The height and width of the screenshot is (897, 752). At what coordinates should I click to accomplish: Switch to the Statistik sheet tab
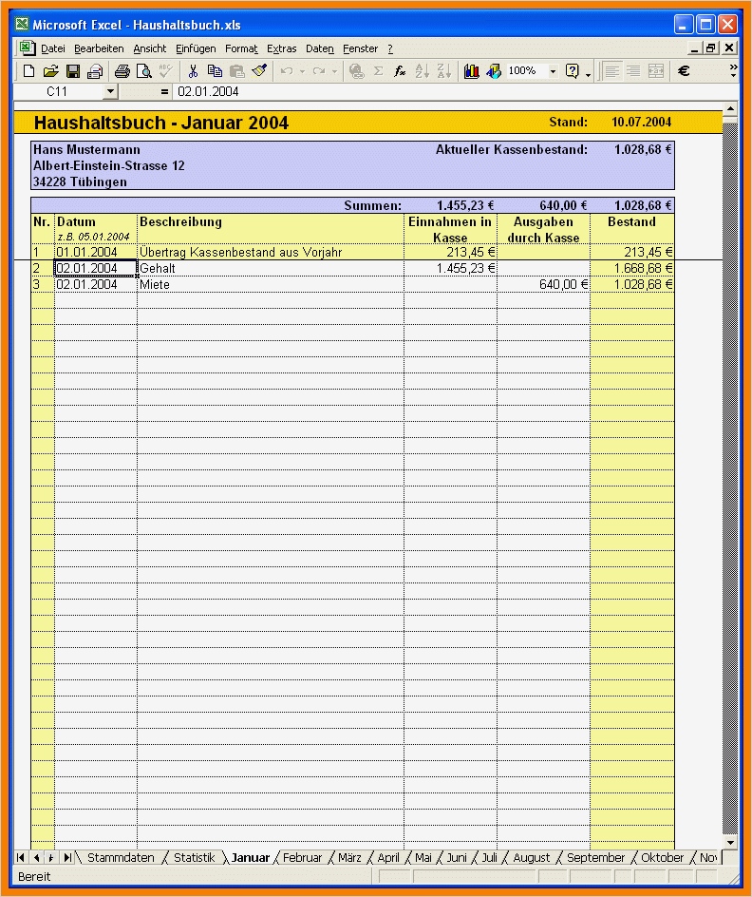pos(195,857)
